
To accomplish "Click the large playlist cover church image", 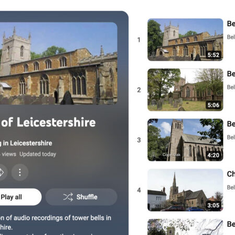I will click(58, 63).
